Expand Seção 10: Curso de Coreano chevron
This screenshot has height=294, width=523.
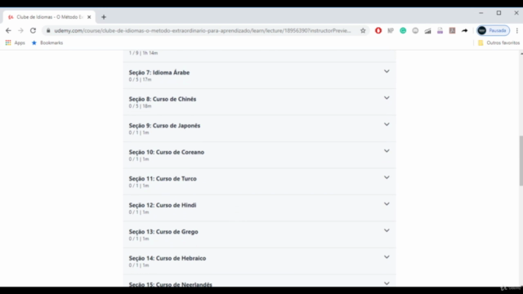click(387, 151)
